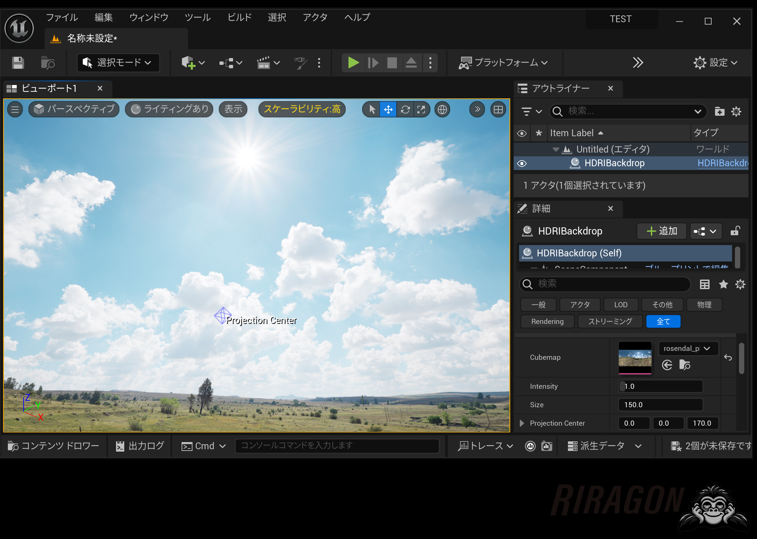Image resolution: width=757 pixels, height=539 pixels.
Task: Toggle favorites star filter in Details panel
Action: (723, 284)
